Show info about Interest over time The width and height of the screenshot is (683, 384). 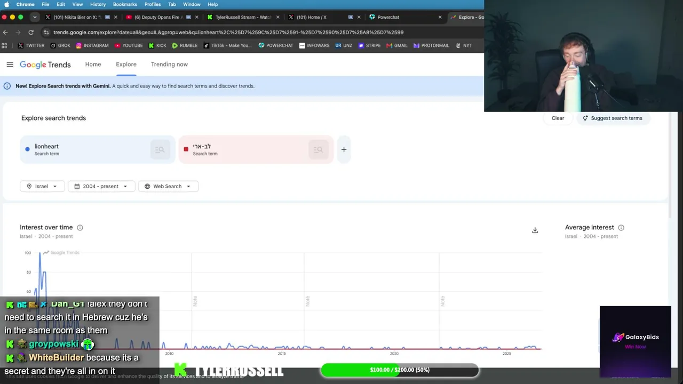[80, 228]
